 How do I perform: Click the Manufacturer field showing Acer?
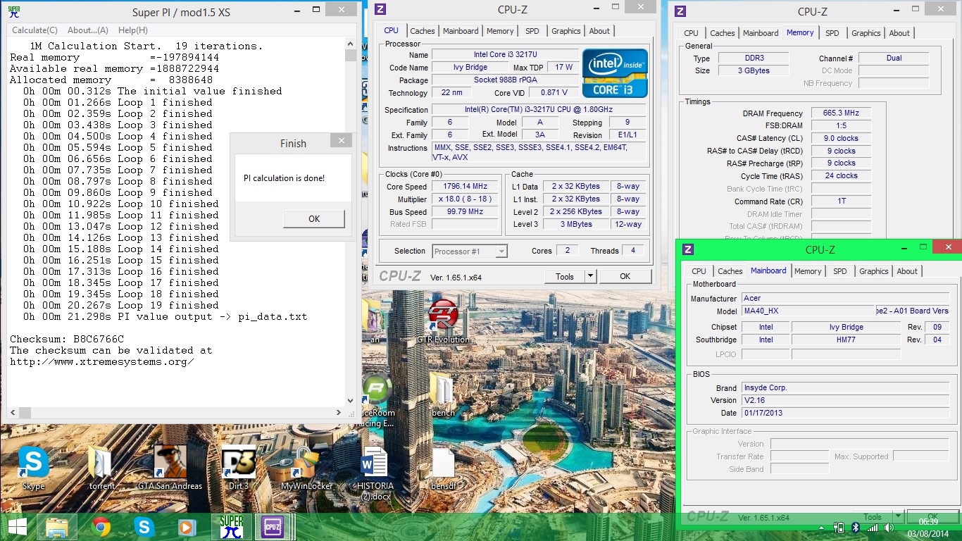click(846, 299)
